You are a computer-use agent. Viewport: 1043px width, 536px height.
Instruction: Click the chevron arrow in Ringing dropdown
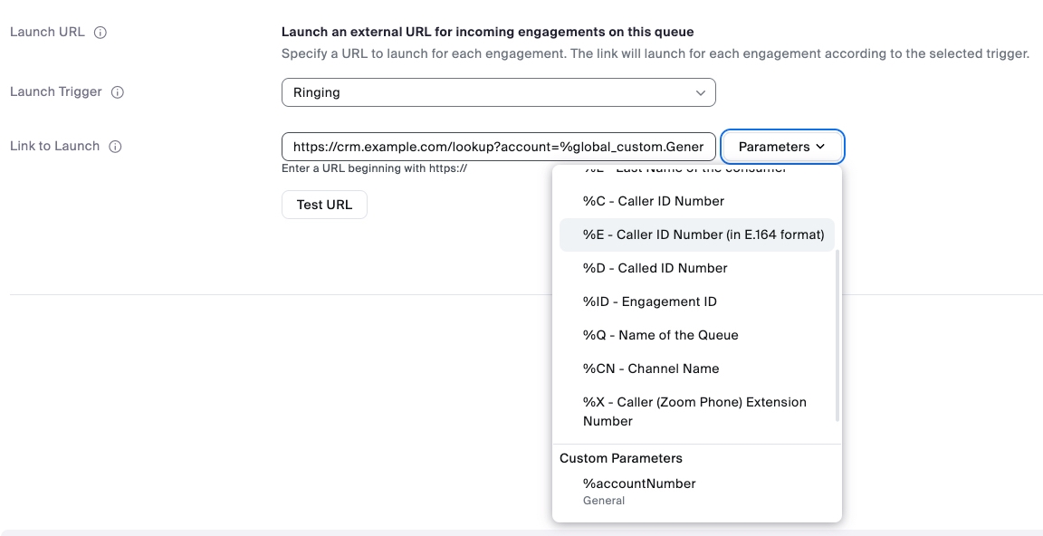[x=700, y=92]
